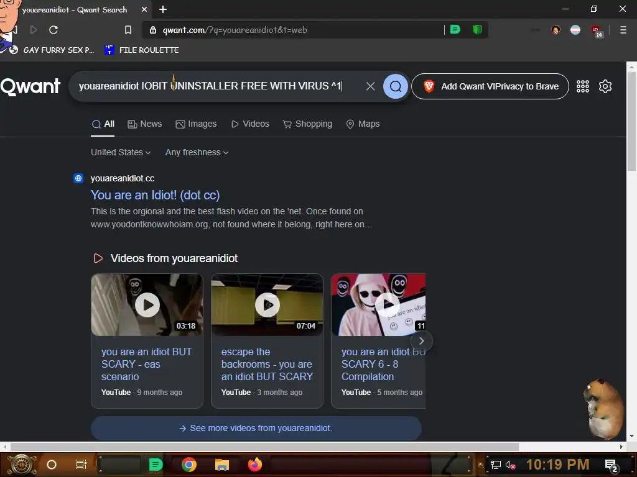Open notification center with 2 alerts
This screenshot has height=477, width=637.
coord(611,465)
